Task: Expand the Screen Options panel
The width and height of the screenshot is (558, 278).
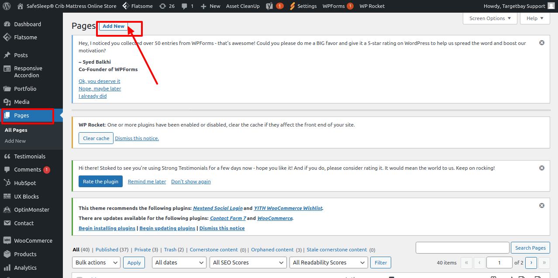Action: point(490,18)
